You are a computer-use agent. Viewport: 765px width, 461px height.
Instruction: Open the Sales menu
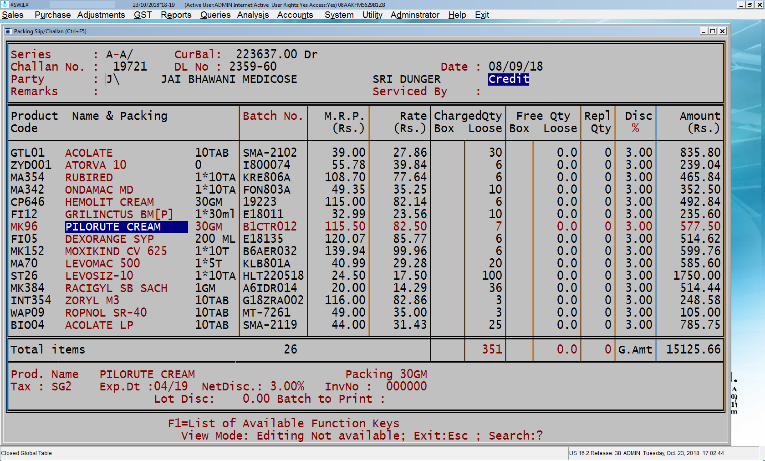(x=13, y=15)
